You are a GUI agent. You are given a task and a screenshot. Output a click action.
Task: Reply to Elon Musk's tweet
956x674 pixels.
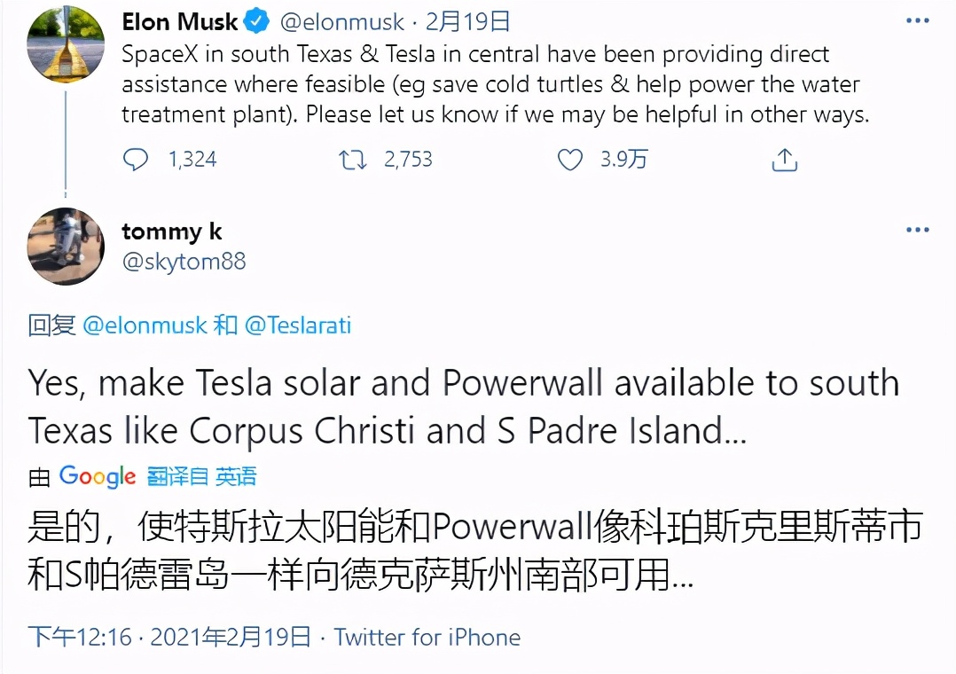tap(136, 160)
